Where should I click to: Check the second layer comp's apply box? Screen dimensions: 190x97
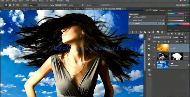pyautogui.click(x=130, y=20)
